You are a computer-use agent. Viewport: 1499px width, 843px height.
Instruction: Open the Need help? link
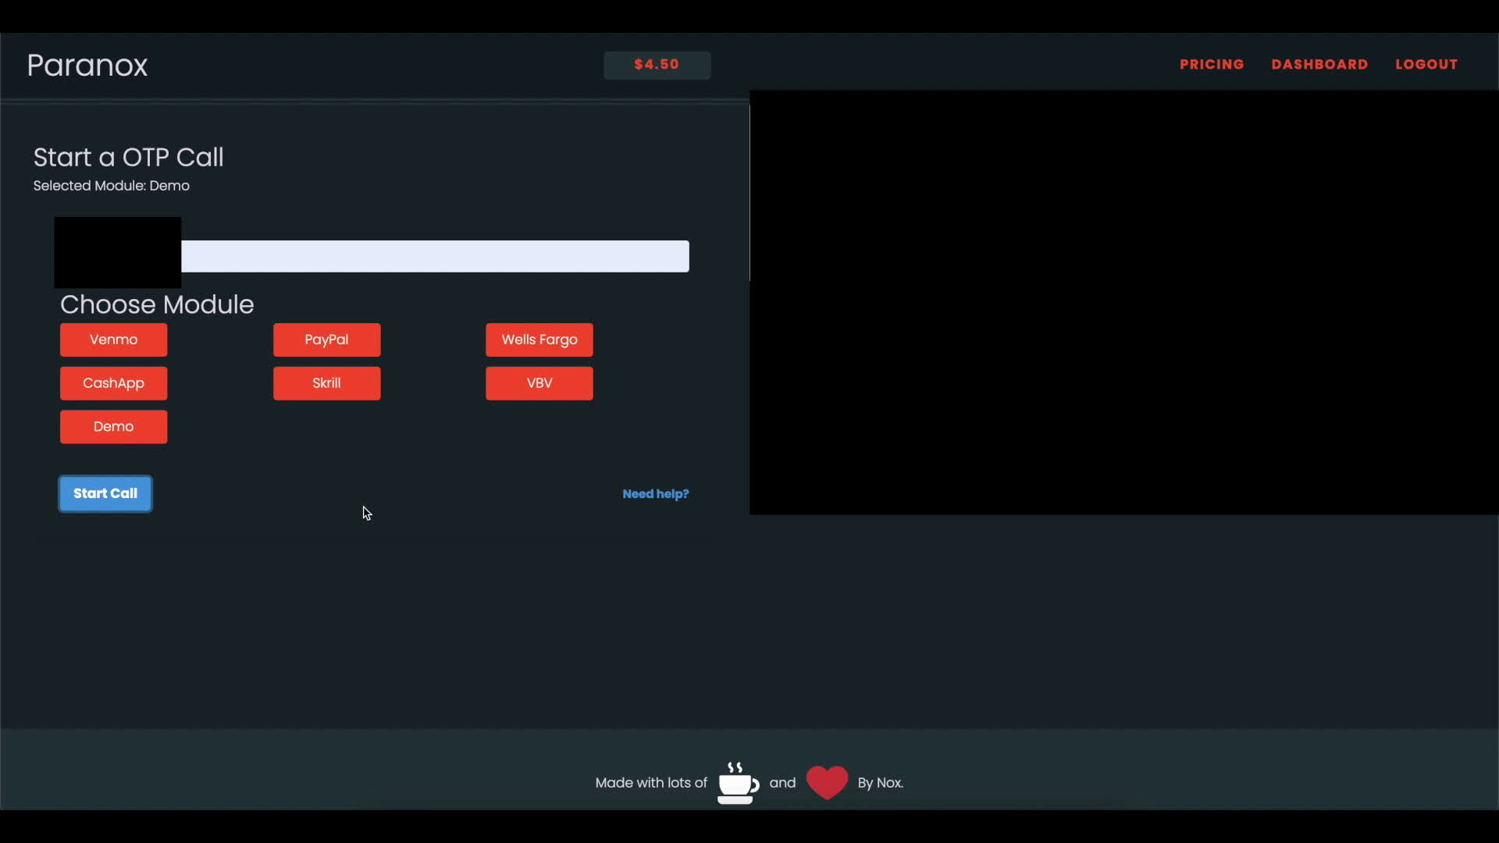tap(655, 493)
